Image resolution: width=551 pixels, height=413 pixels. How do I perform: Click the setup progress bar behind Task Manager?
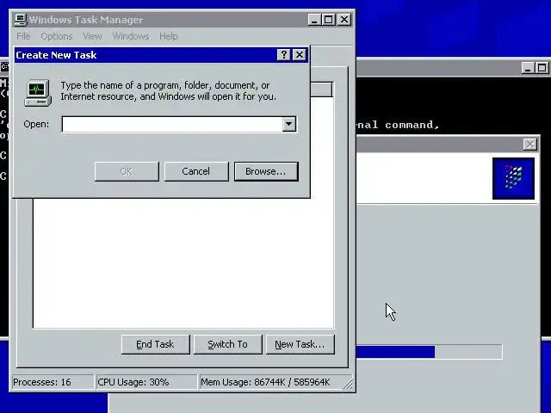(429, 352)
